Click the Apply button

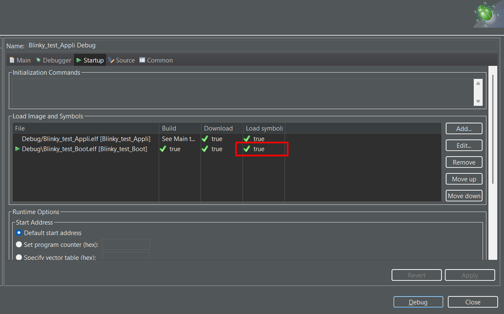[470, 275]
